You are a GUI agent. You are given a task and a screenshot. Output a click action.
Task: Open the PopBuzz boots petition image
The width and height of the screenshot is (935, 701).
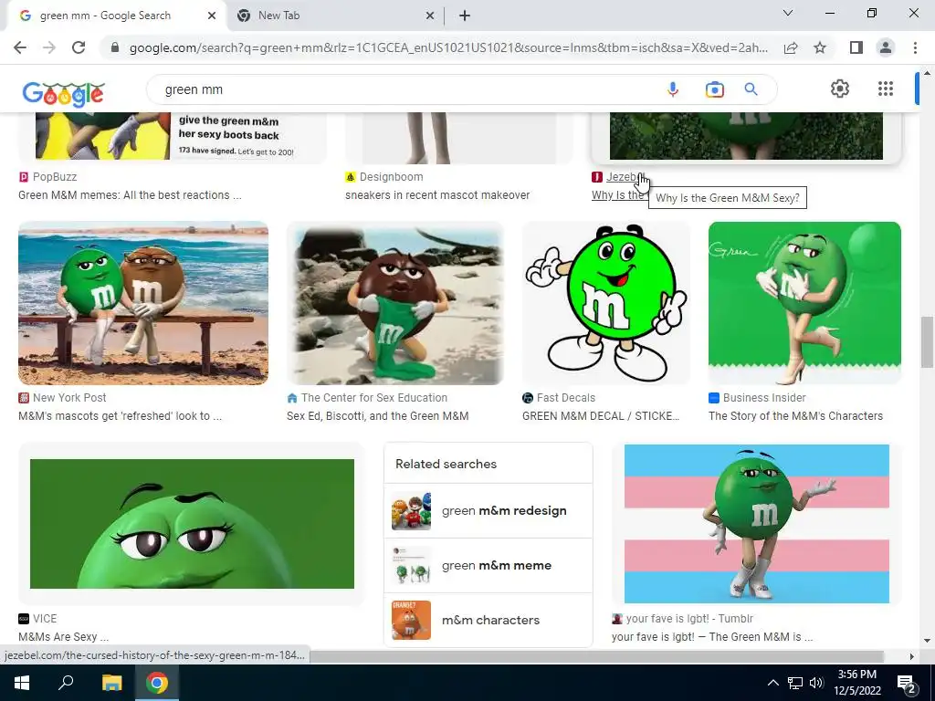(x=173, y=137)
